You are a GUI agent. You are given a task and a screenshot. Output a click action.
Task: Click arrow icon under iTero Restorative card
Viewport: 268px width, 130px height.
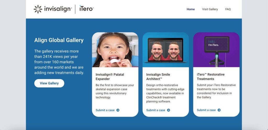219,110
